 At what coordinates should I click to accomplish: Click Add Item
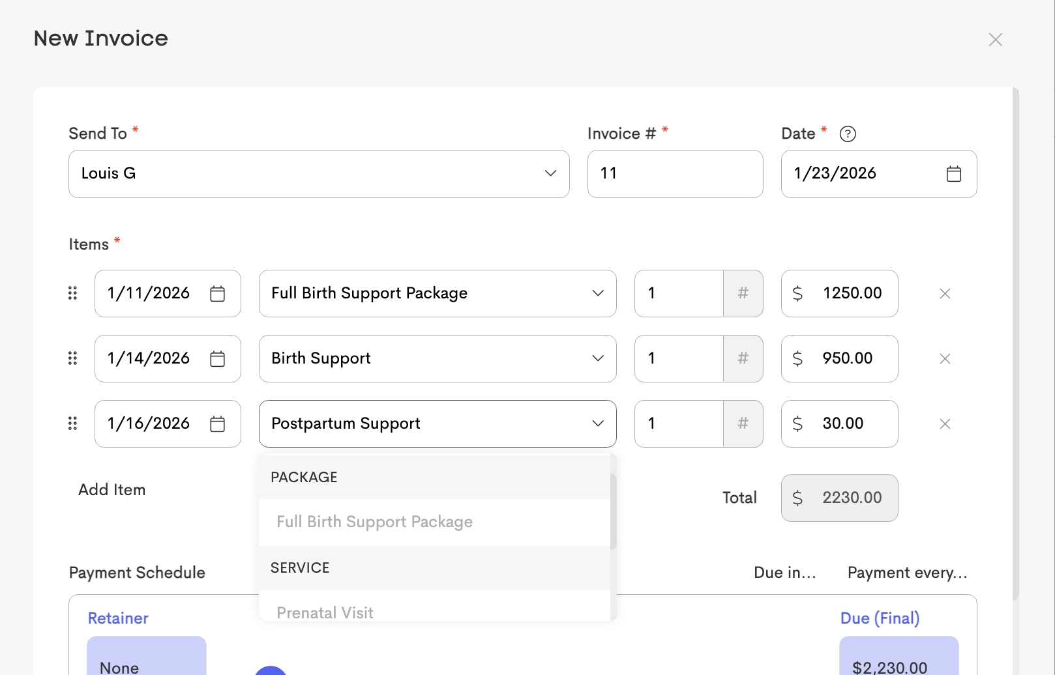(x=112, y=490)
